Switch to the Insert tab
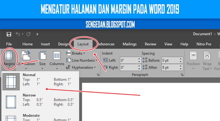The height and width of the screenshot is (121, 220). 45,44
